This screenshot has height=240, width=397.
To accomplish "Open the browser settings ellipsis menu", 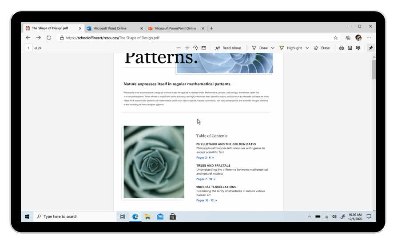I will coord(369,38).
